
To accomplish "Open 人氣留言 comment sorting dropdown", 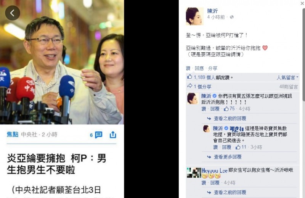I will pos(287,77).
